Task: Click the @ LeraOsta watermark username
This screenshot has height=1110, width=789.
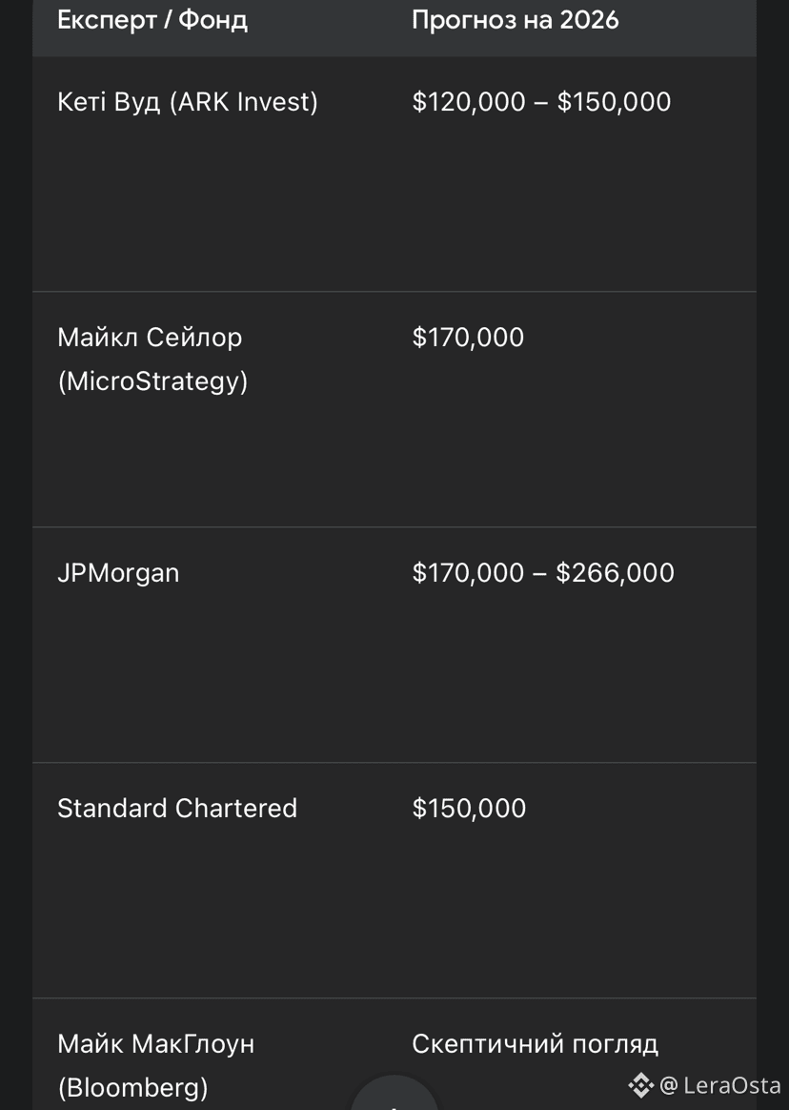Action: click(719, 1084)
